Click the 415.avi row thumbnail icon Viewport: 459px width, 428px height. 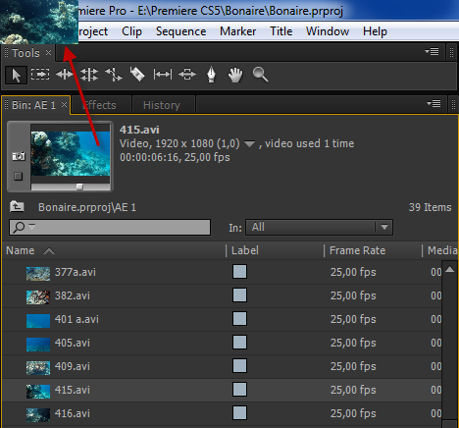click(x=38, y=392)
